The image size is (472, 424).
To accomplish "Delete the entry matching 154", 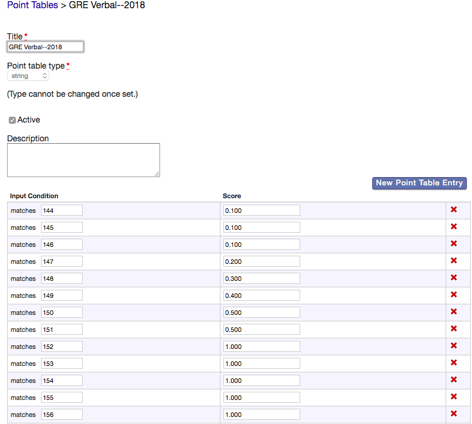I will coord(453,380).
